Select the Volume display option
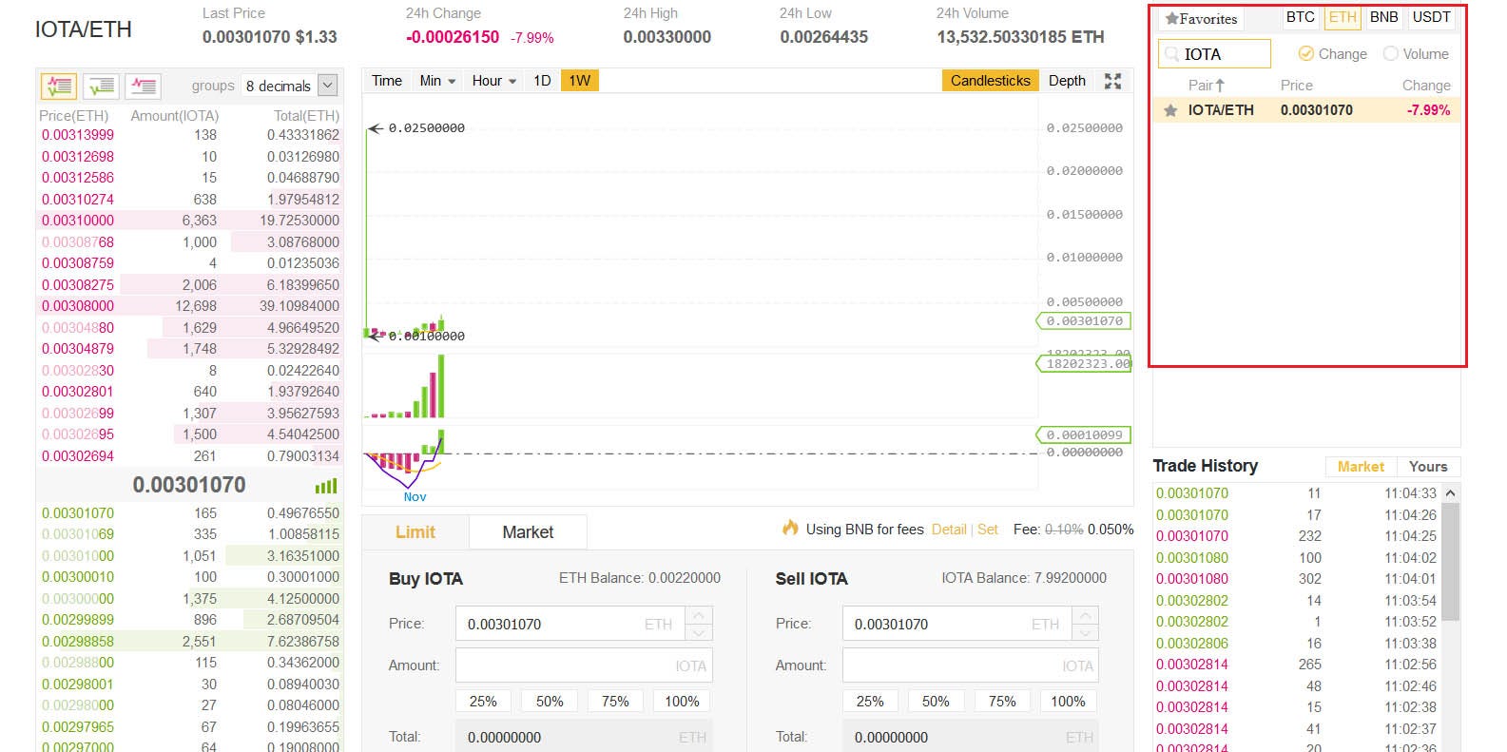 pyautogui.click(x=1416, y=54)
